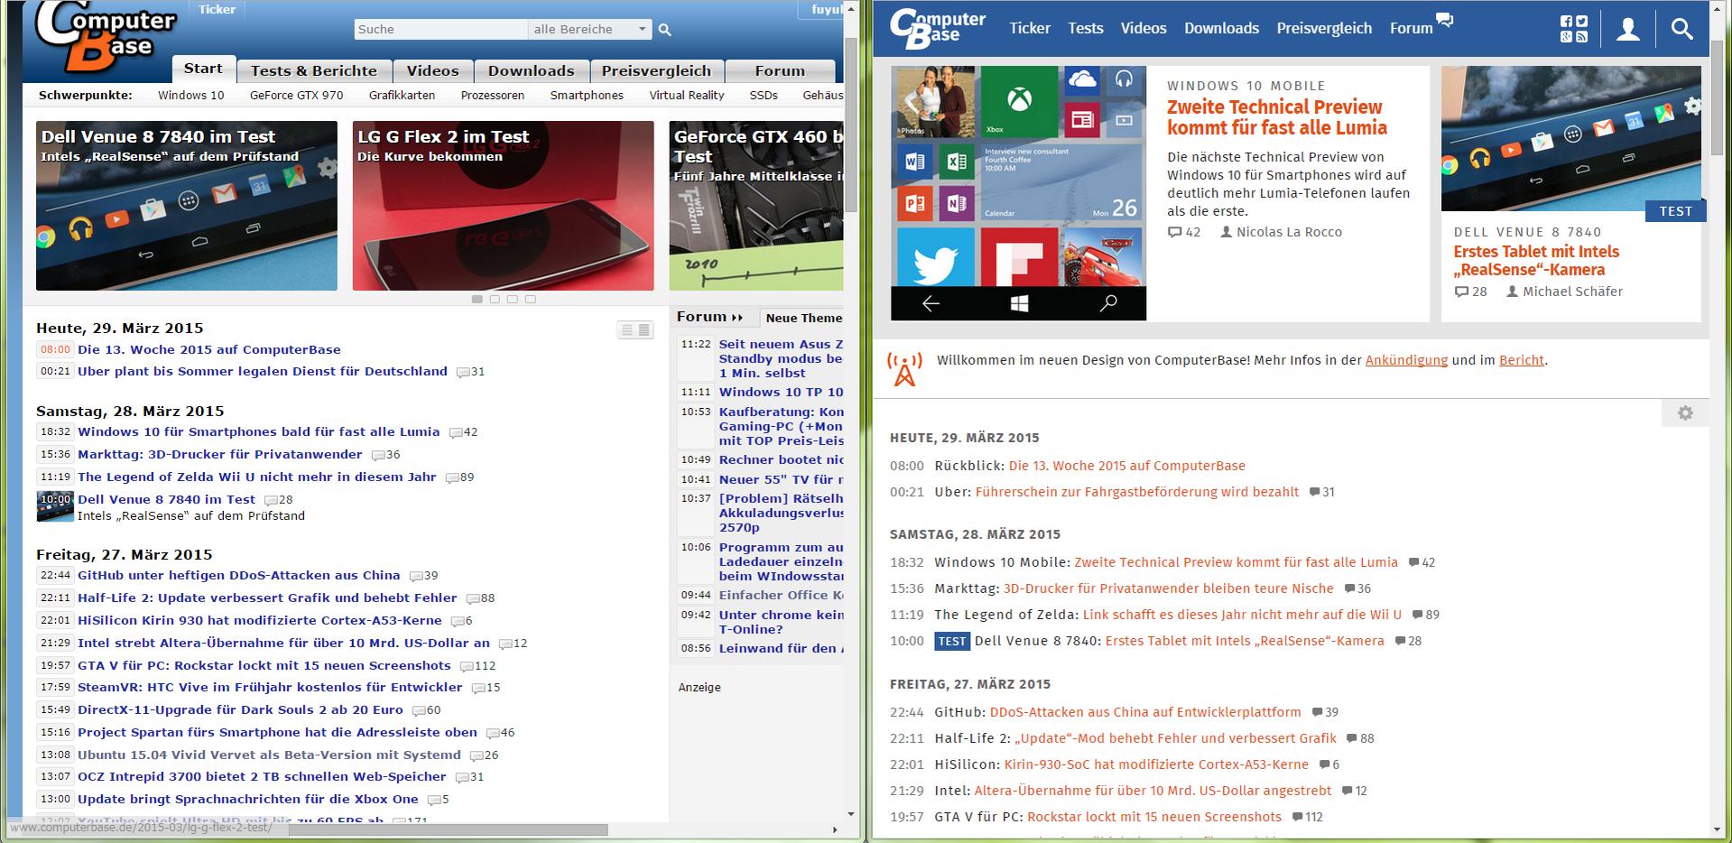Image resolution: width=1732 pixels, height=843 pixels.
Task: Select the Neue Themen forum tab
Action: click(801, 318)
